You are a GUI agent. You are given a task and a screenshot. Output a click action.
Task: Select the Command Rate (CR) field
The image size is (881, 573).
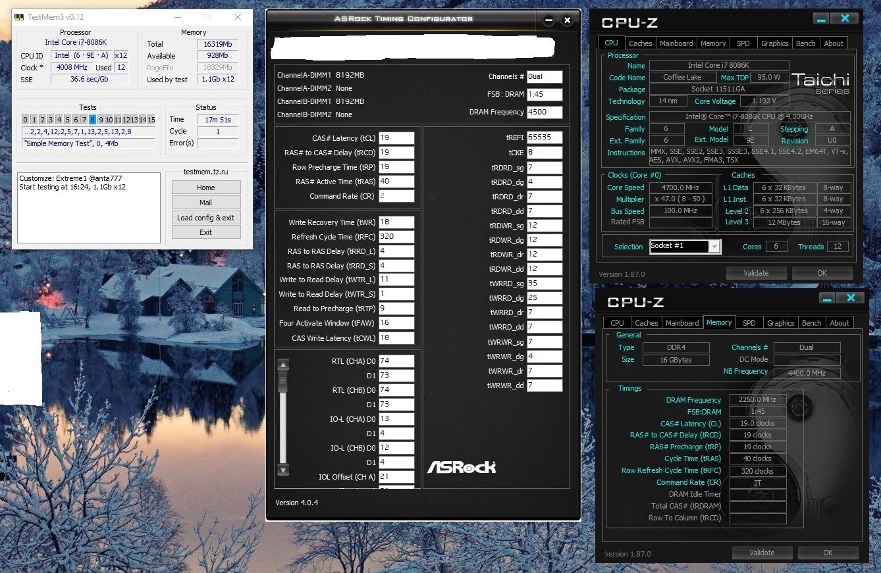(396, 196)
